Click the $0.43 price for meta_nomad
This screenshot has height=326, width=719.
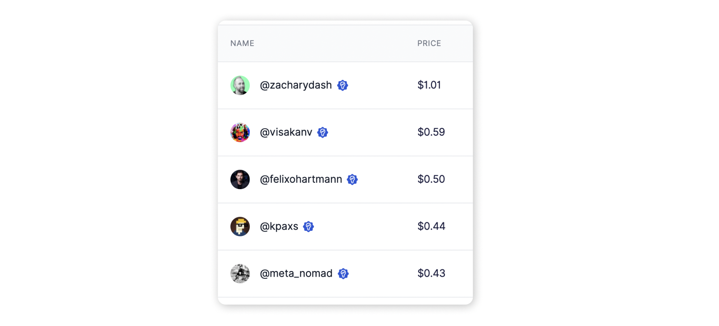point(432,273)
